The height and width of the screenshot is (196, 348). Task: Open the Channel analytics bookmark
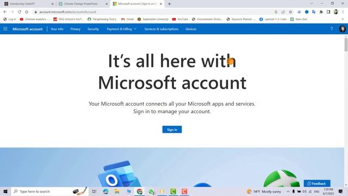click(35, 20)
